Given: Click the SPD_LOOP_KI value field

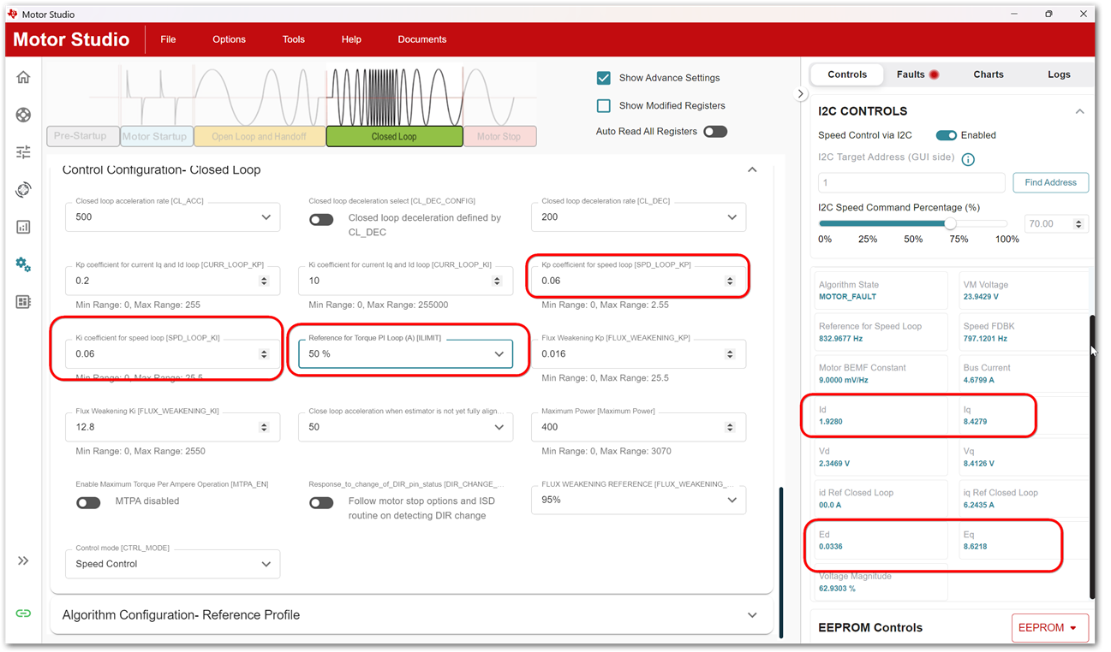Looking at the screenshot, I should tap(172, 354).
